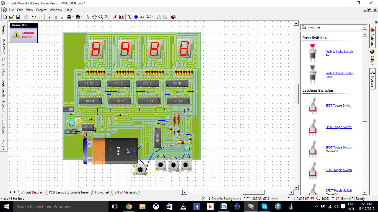Open Chrome from the taskbar

pos(129,206)
